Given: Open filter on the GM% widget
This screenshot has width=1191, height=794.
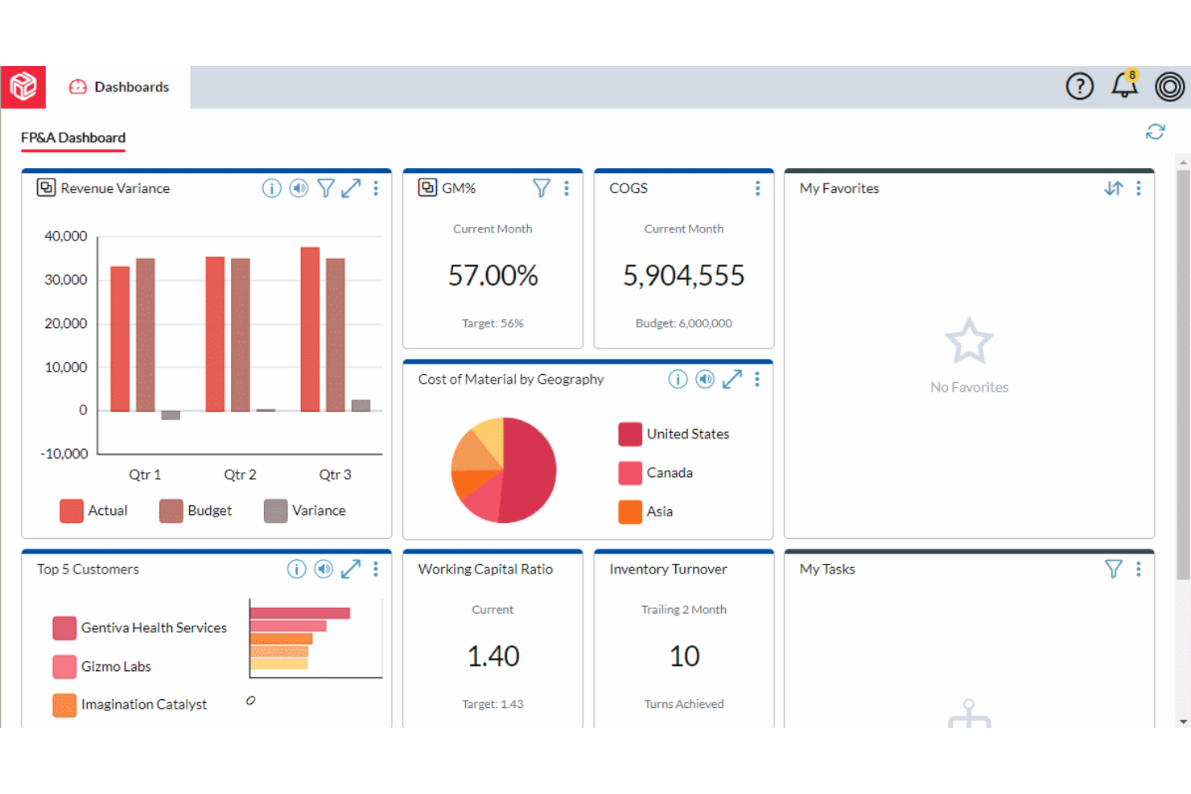Looking at the screenshot, I should (542, 188).
